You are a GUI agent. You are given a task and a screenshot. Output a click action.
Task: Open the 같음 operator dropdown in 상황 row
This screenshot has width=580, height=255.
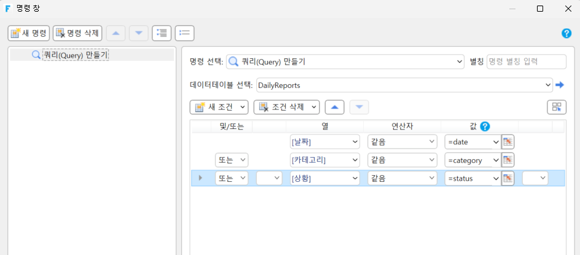tap(402, 178)
